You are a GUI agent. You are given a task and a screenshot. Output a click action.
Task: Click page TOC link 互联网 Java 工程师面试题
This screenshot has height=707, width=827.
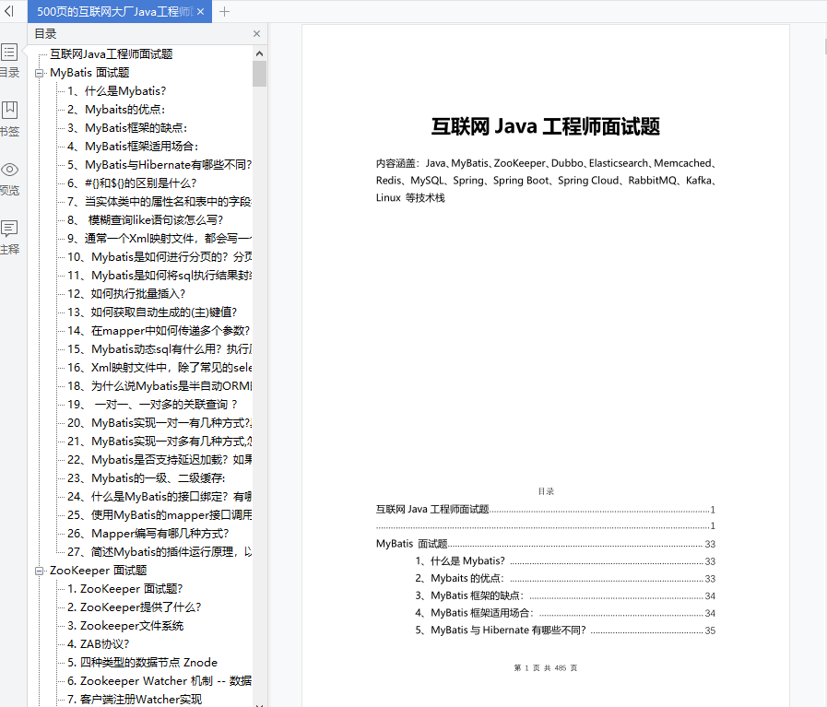coord(546,510)
